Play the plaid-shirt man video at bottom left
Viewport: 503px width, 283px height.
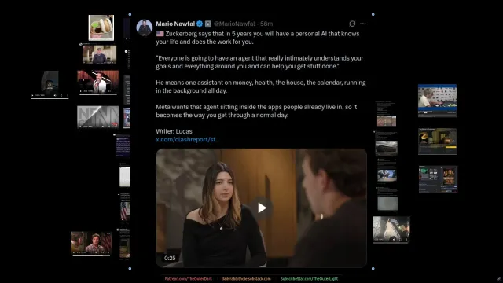[74, 252]
